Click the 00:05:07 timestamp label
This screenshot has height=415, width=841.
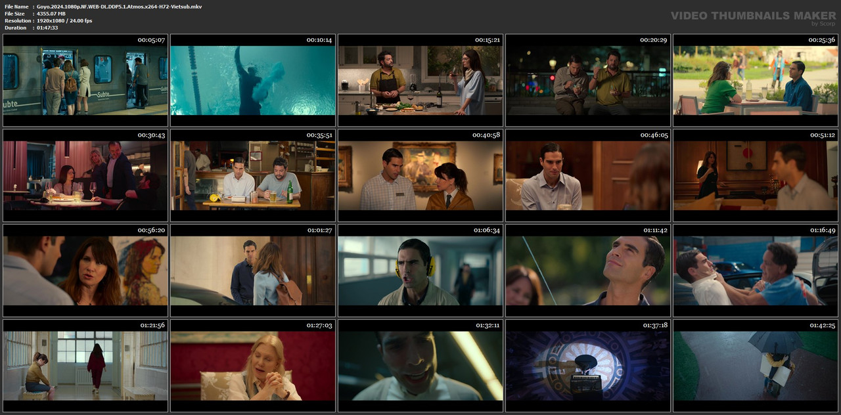[x=151, y=40]
